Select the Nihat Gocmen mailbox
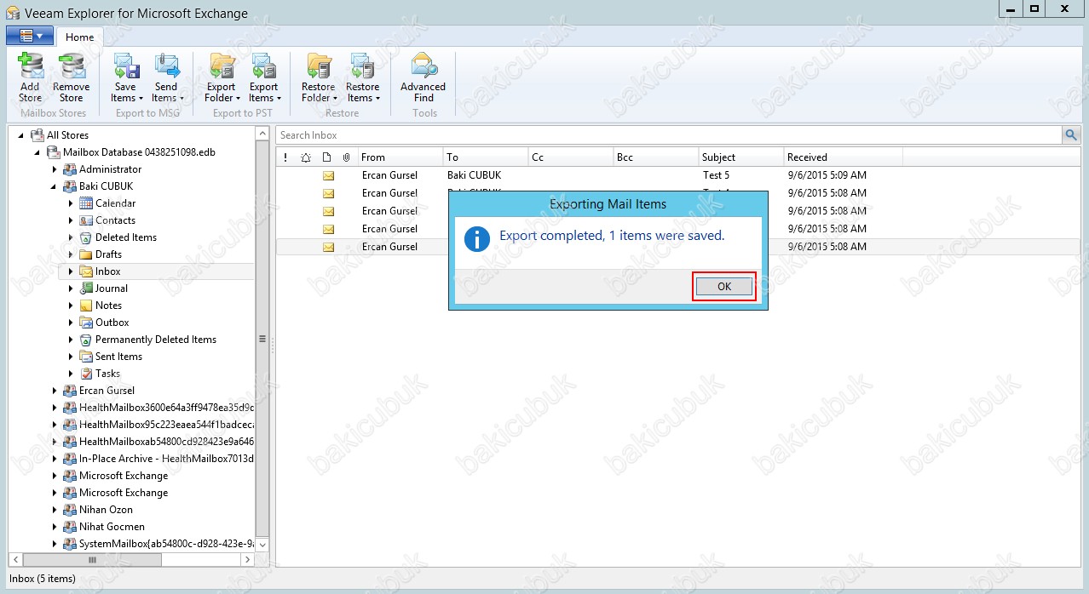 pos(112,527)
